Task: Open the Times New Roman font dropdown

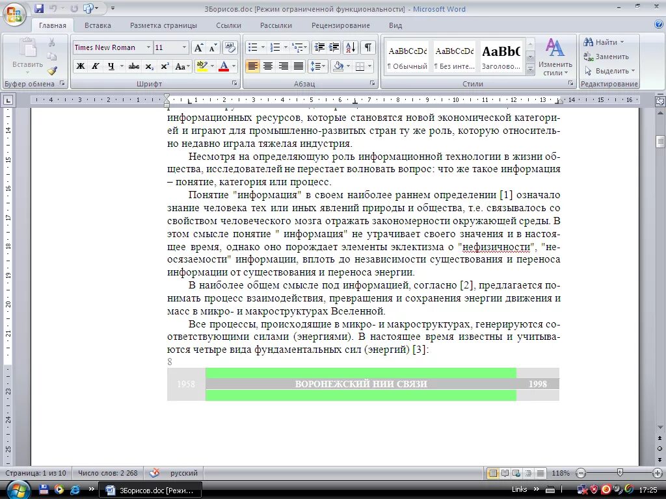Action: (149, 47)
